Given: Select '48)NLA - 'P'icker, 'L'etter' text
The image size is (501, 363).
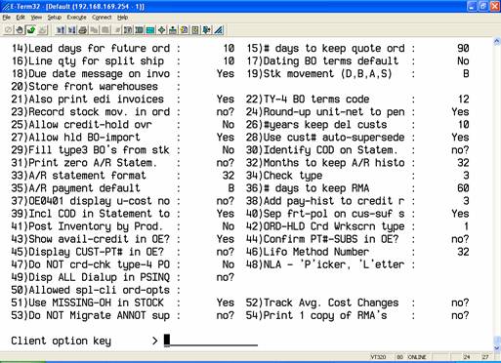Looking at the screenshot, I should [325, 263].
